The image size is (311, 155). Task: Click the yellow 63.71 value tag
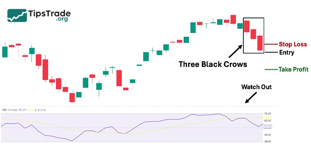pos(267,118)
